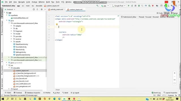Expand the adapter package
Image resolution: width=181 pixels, height=101 pixels.
(11, 26)
